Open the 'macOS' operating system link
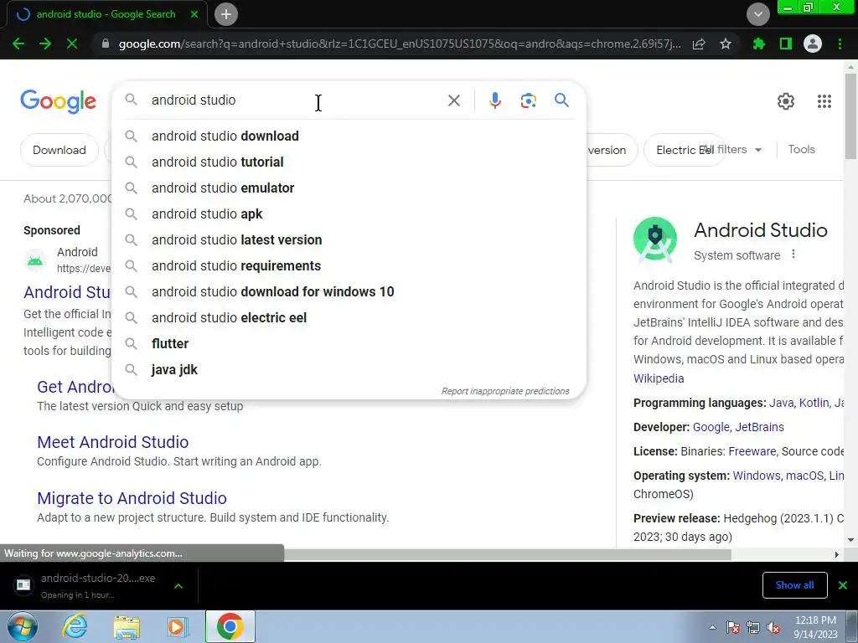The width and height of the screenshot is (858, 643). [x=804, y=476]
